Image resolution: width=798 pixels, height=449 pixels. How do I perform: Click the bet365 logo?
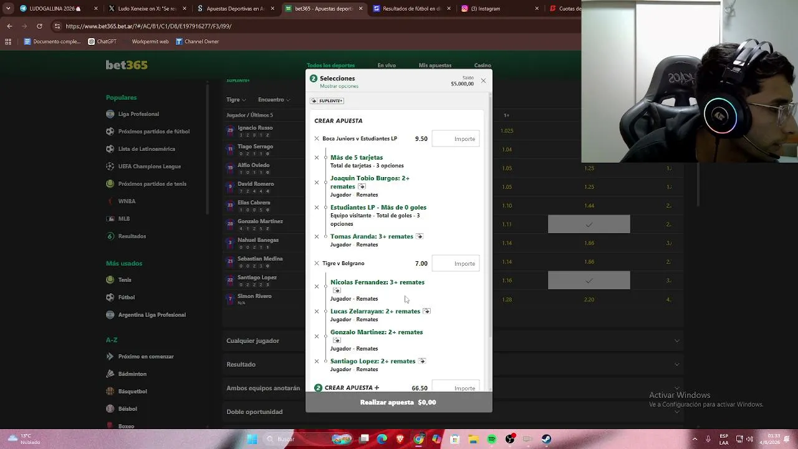click(127, 65)
